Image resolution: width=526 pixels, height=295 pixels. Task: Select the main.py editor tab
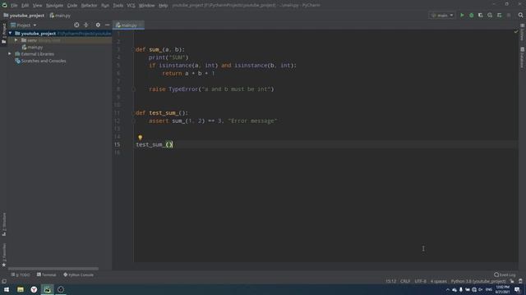click(x=128, y=25)
